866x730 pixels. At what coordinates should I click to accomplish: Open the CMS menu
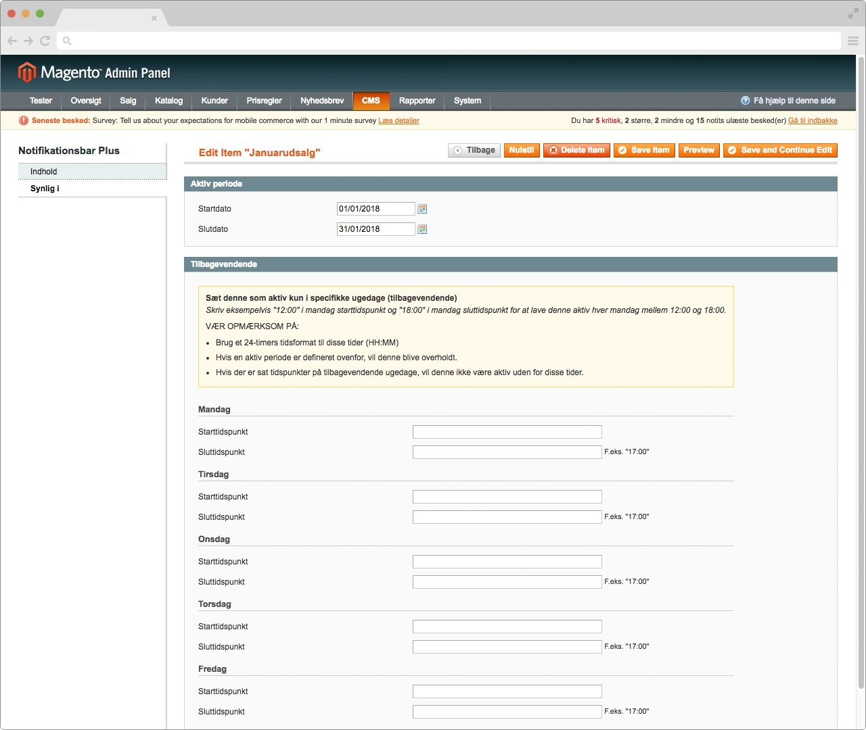(x=371, y=101)
